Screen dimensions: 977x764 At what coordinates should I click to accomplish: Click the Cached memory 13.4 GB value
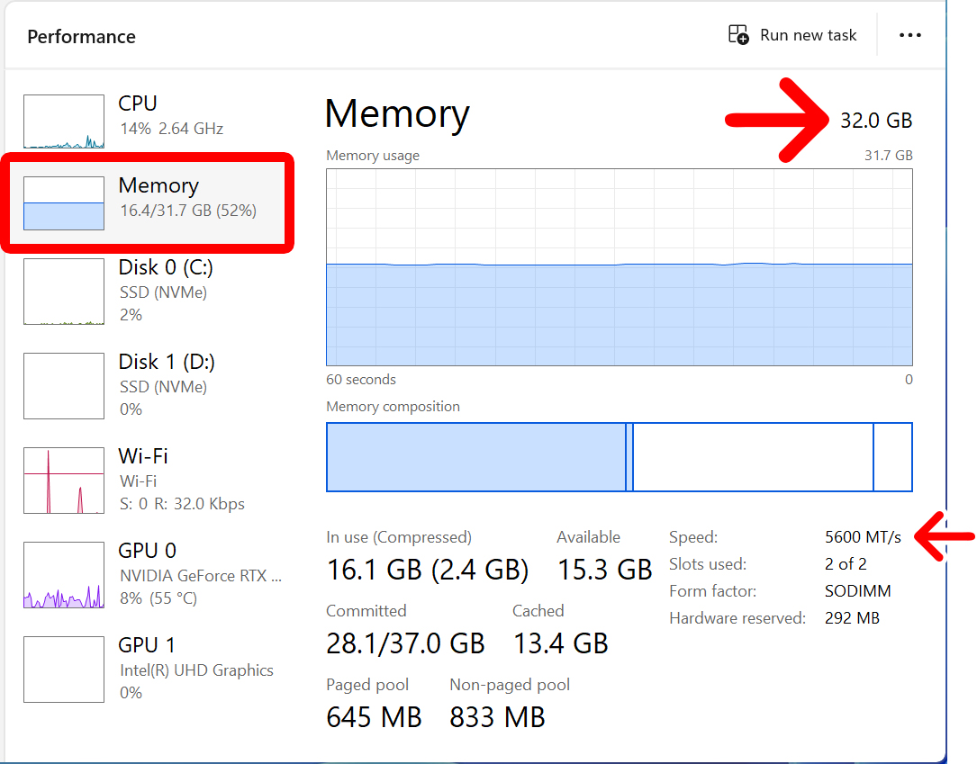560,643
